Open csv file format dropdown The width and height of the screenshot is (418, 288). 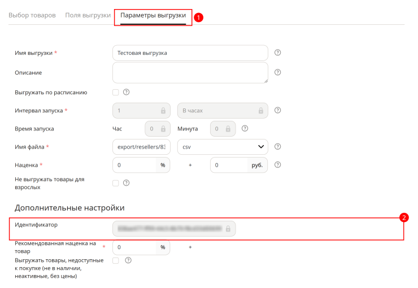(x=223, y=147)
